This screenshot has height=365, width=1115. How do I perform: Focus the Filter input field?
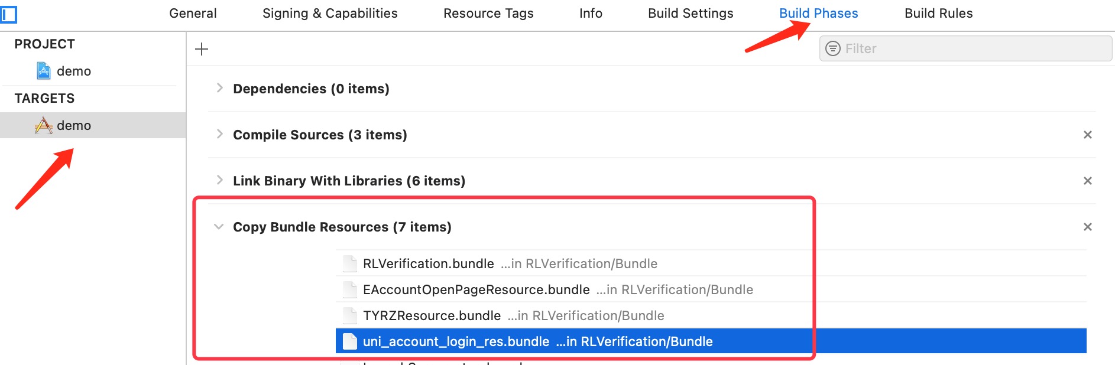coord(965,48)
